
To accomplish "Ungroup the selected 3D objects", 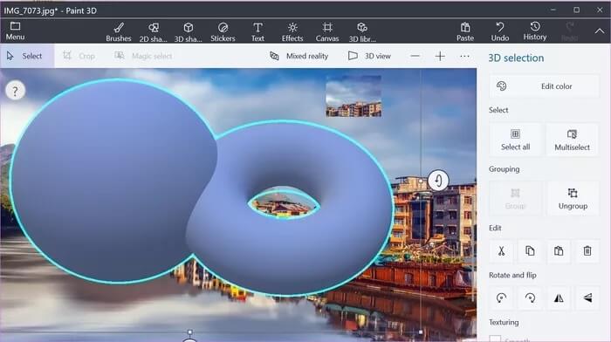I will [x=573, y=199].
